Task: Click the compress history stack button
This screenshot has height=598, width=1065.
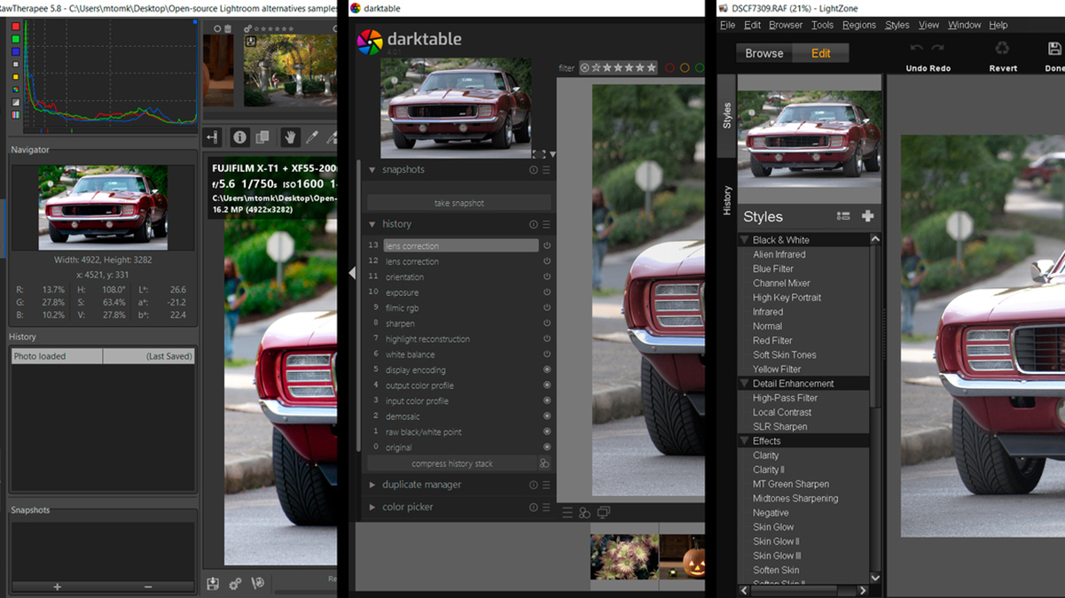Action: [x=452, y=463]
